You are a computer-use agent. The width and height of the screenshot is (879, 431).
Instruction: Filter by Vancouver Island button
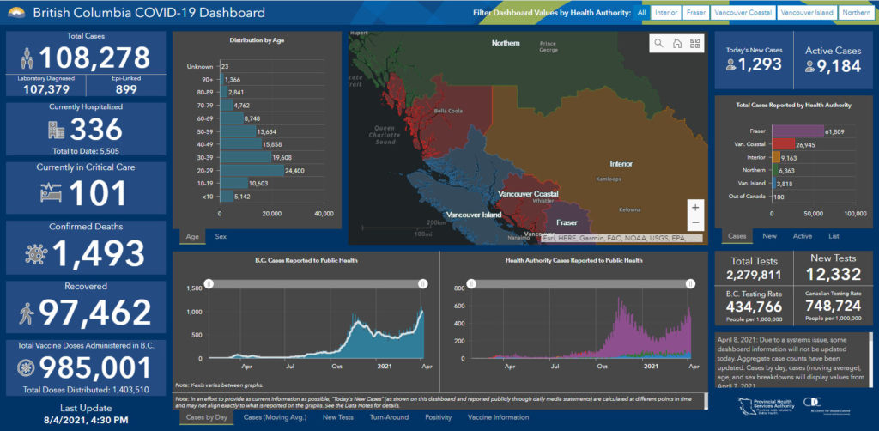point(807,13)
